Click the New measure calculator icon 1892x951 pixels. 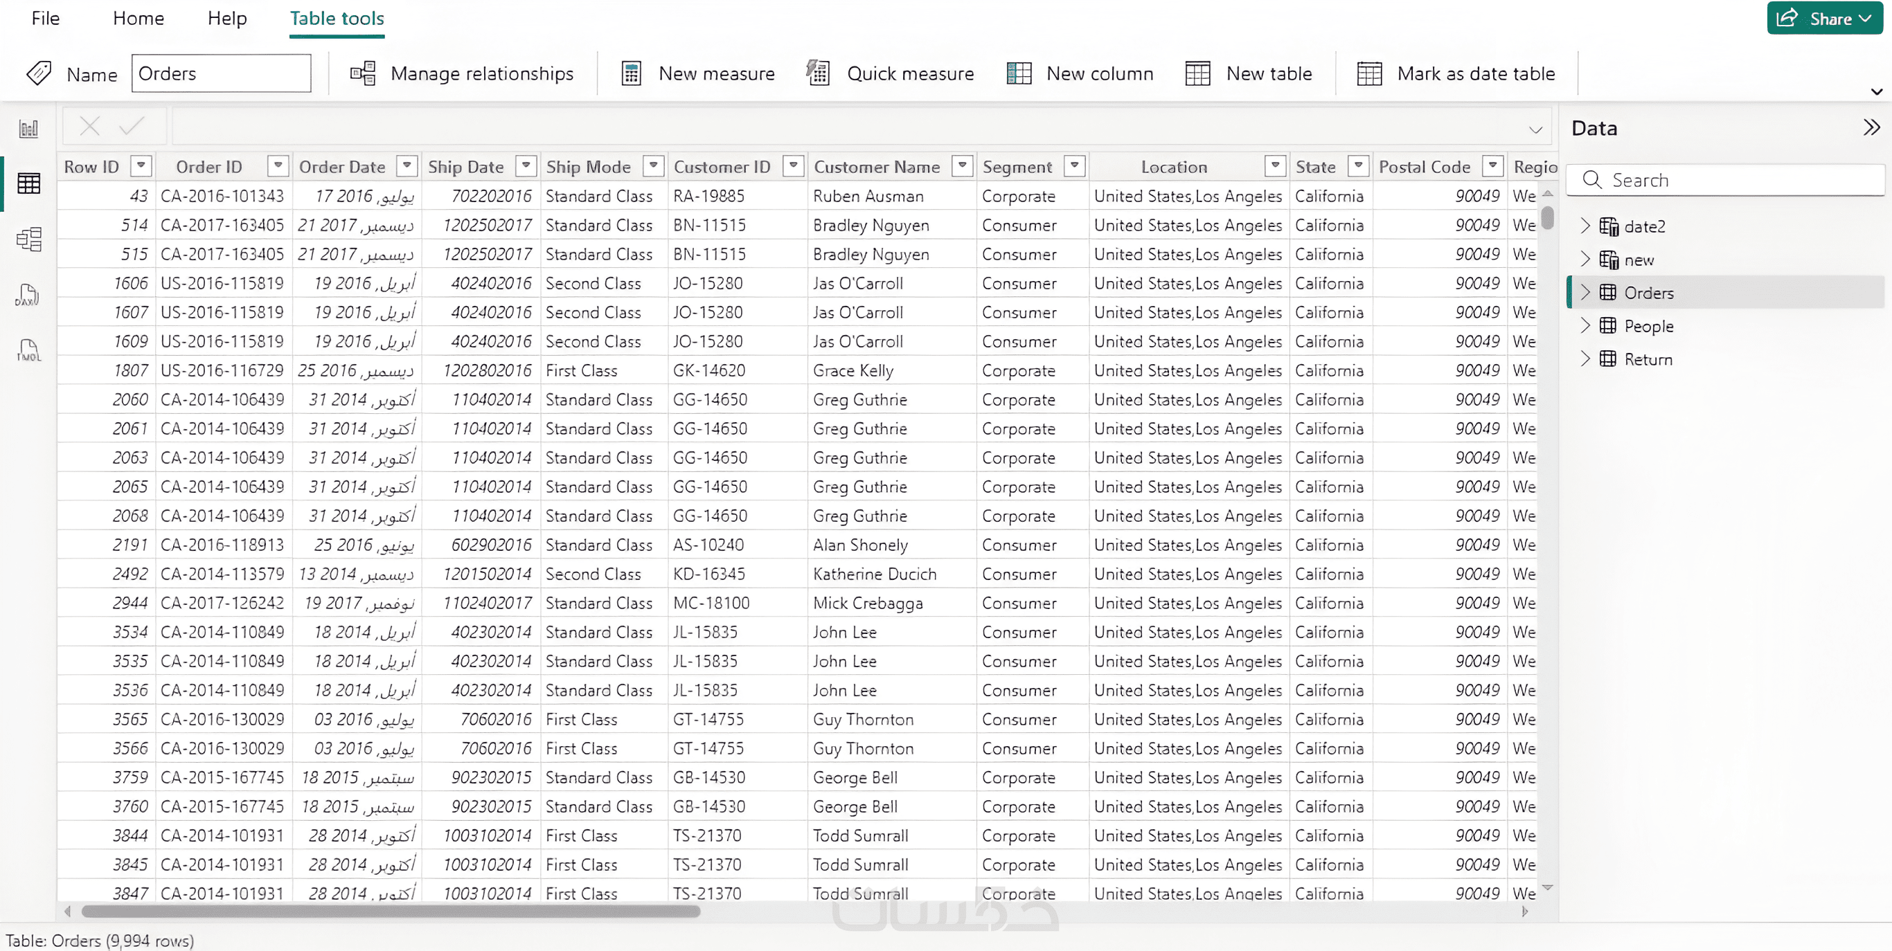click(x=631, y=73)
